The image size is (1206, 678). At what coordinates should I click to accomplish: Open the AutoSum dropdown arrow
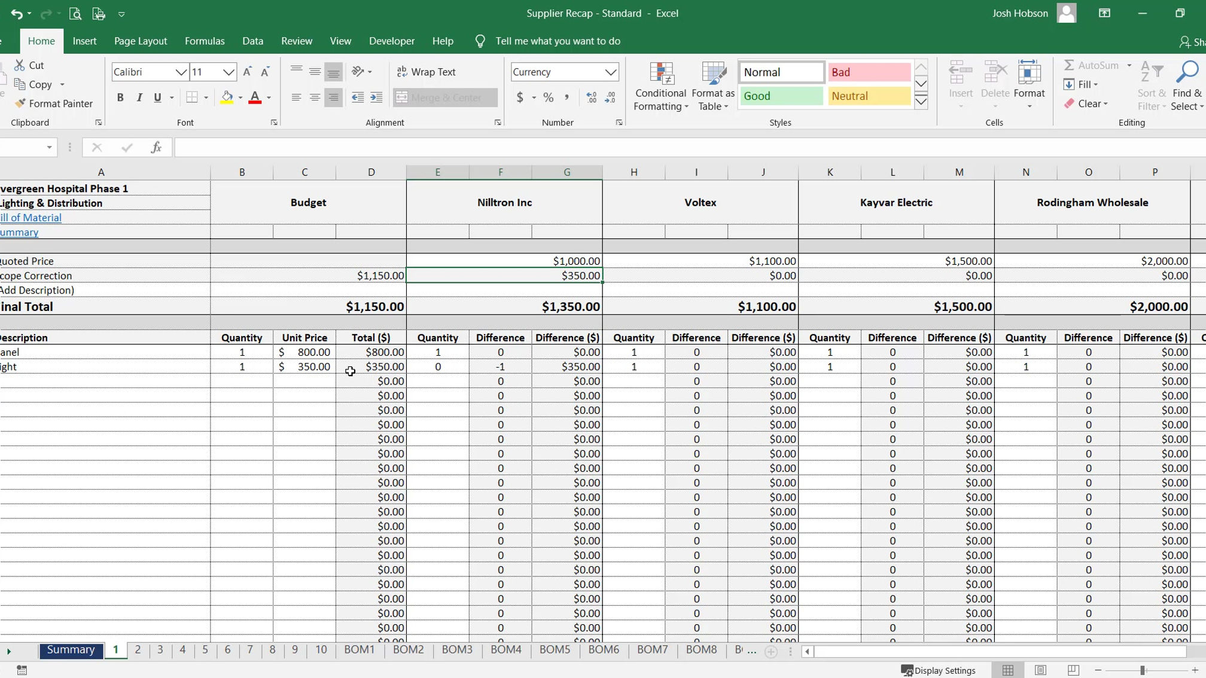coord(1129,65)
